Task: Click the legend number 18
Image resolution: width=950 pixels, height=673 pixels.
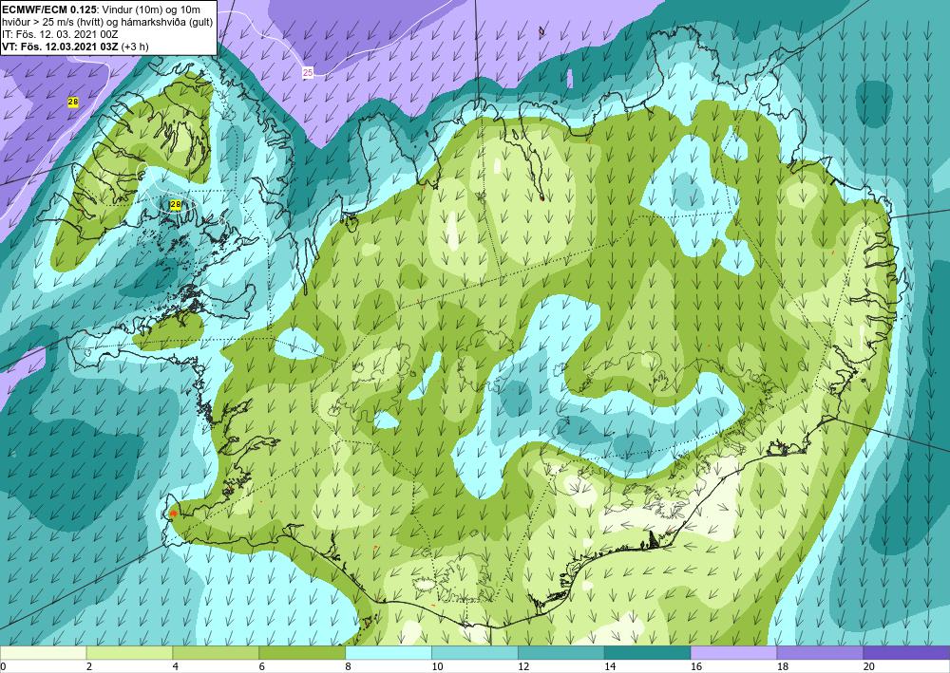Action: point(782,667)
